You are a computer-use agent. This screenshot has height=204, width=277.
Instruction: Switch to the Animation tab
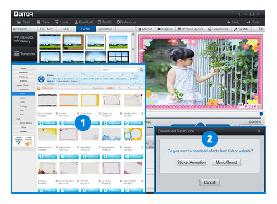106,29
